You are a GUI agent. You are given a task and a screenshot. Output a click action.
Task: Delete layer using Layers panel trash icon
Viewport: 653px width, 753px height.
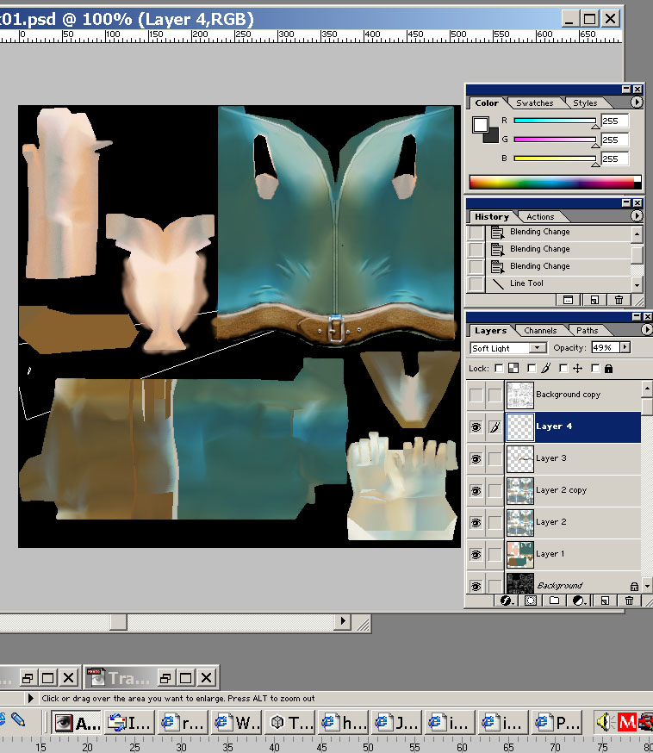630,601
